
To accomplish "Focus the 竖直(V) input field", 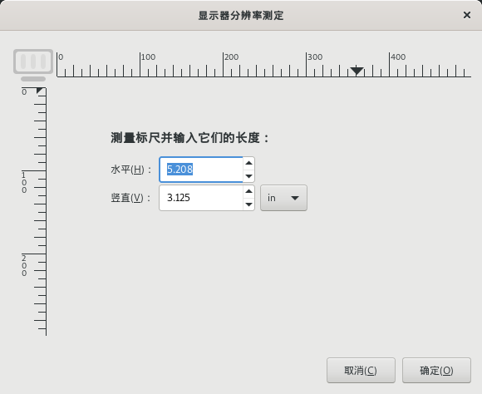I will click(201, 198).
